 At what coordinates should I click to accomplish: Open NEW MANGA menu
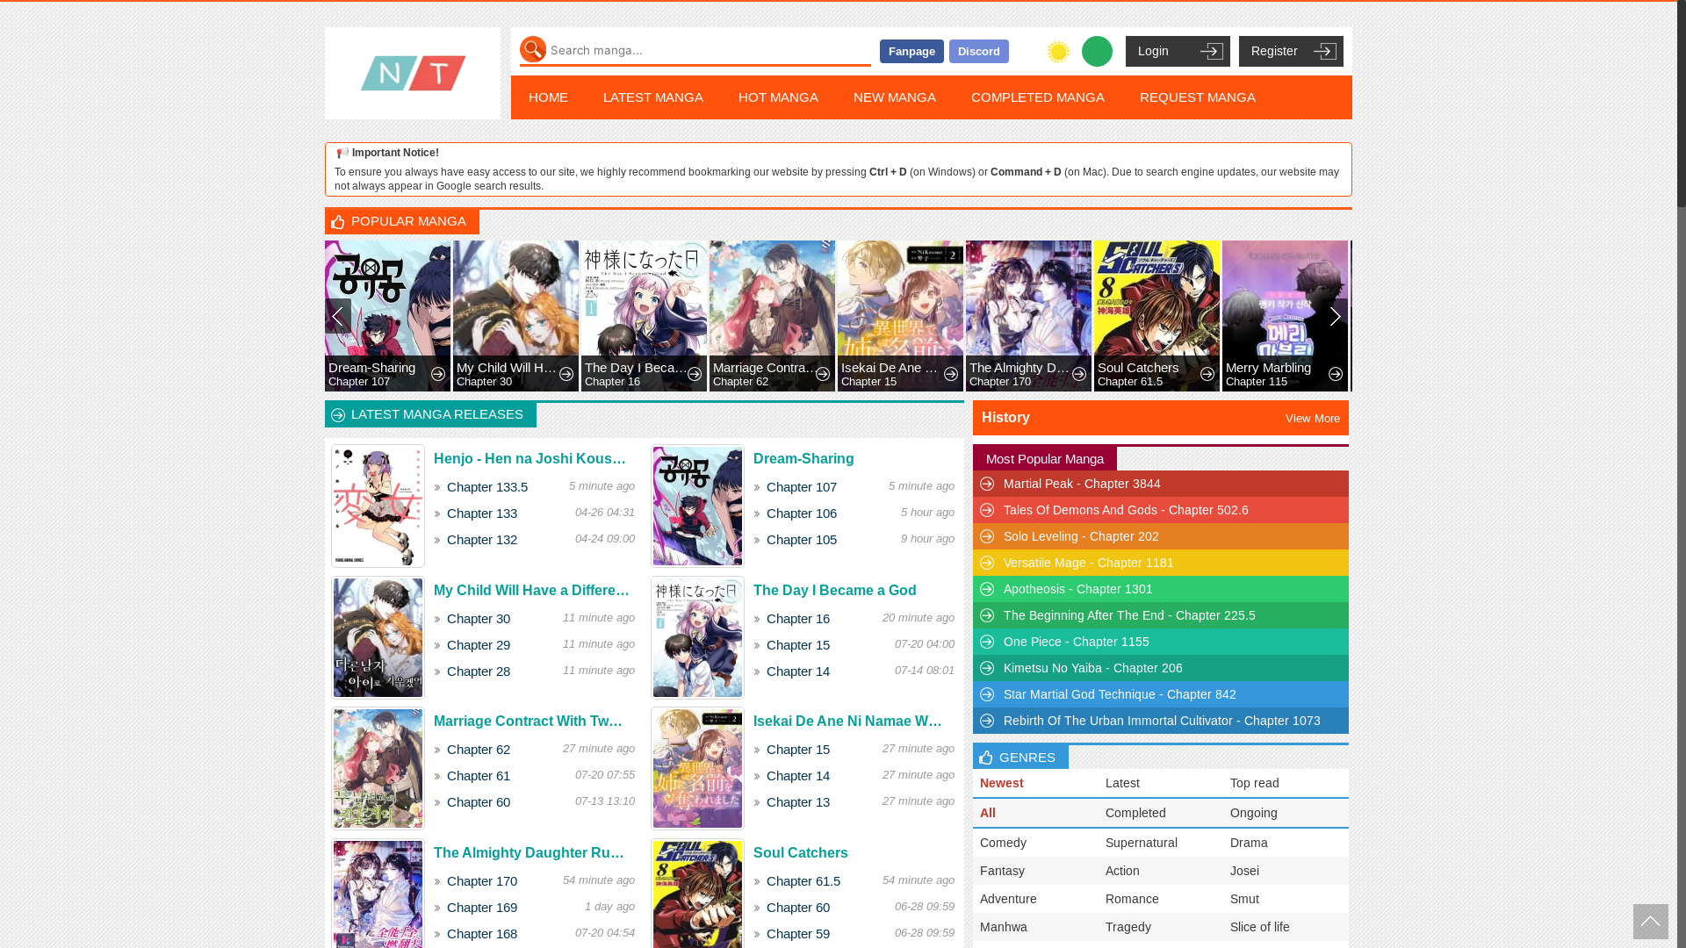pyautogui.click(x=895, y=97)
